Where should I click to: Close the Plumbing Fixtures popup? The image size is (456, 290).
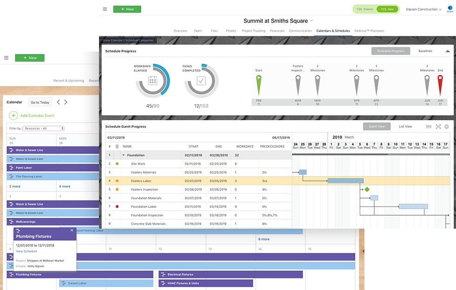72,231
